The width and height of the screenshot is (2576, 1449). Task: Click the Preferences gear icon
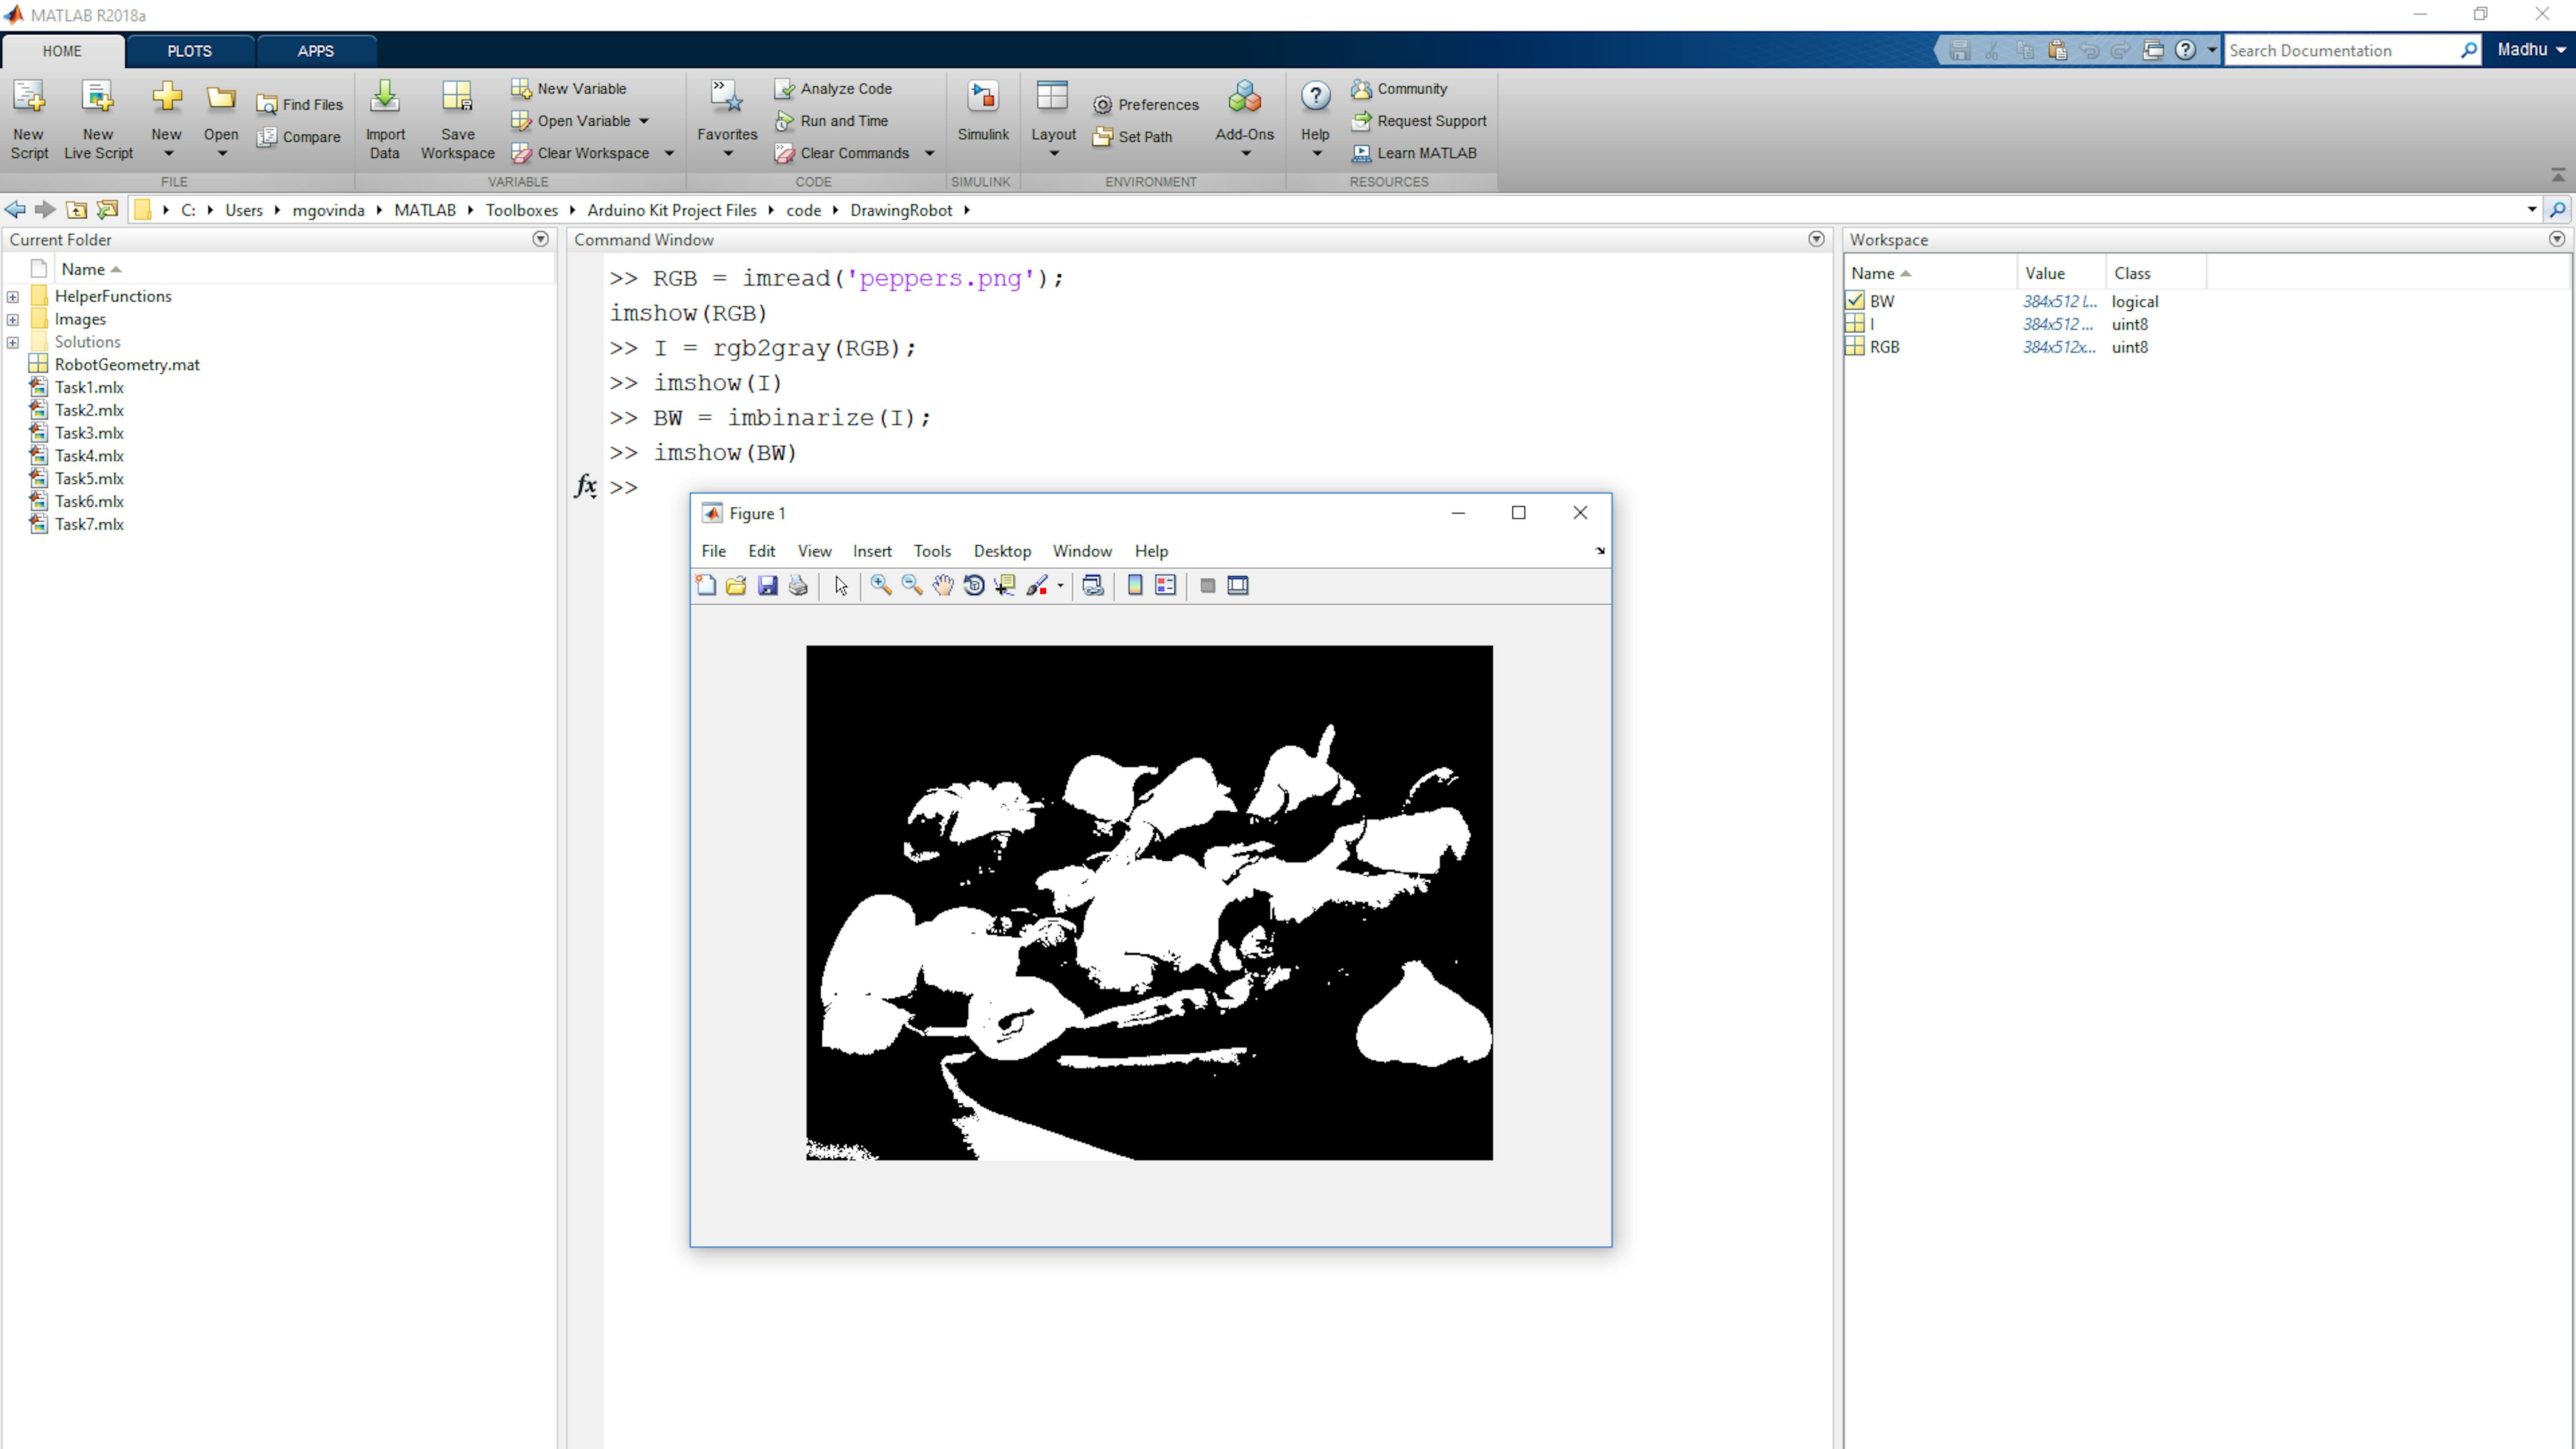pos(1102,105)
